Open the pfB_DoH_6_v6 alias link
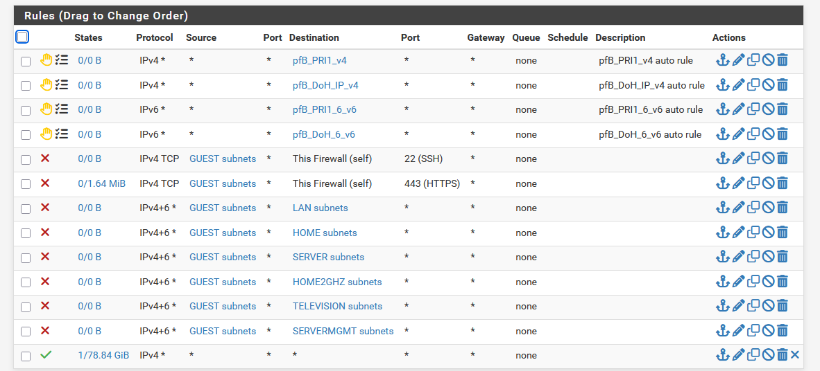 [x=324, y=134]
